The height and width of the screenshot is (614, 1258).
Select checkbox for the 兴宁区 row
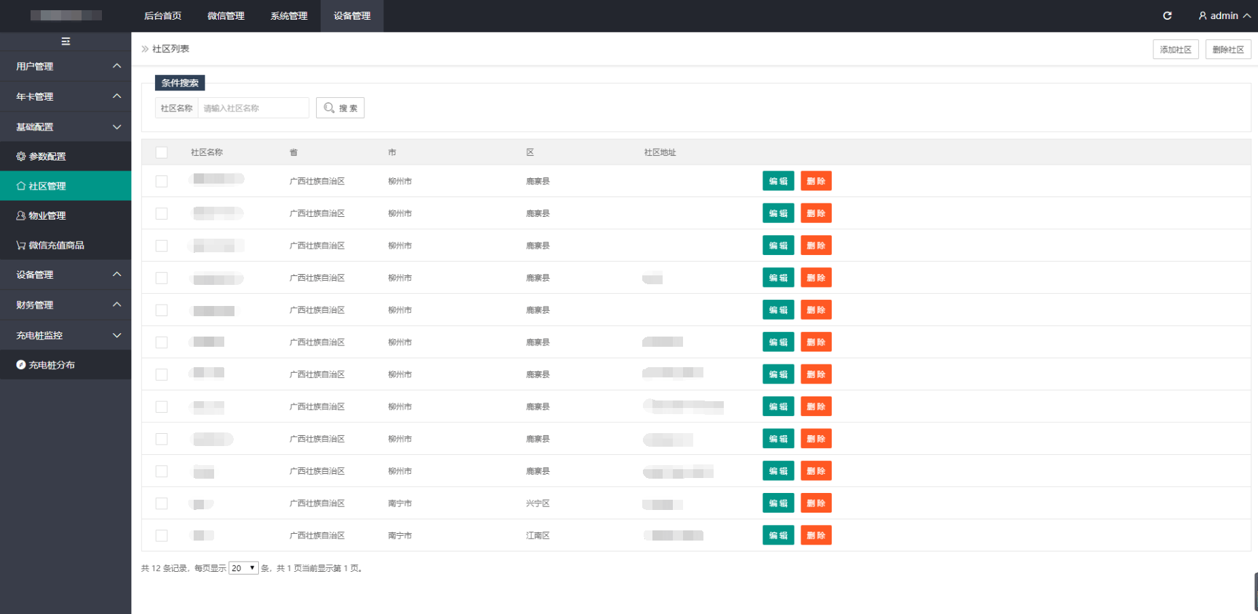pyautogui.click(x=162, y=503)
